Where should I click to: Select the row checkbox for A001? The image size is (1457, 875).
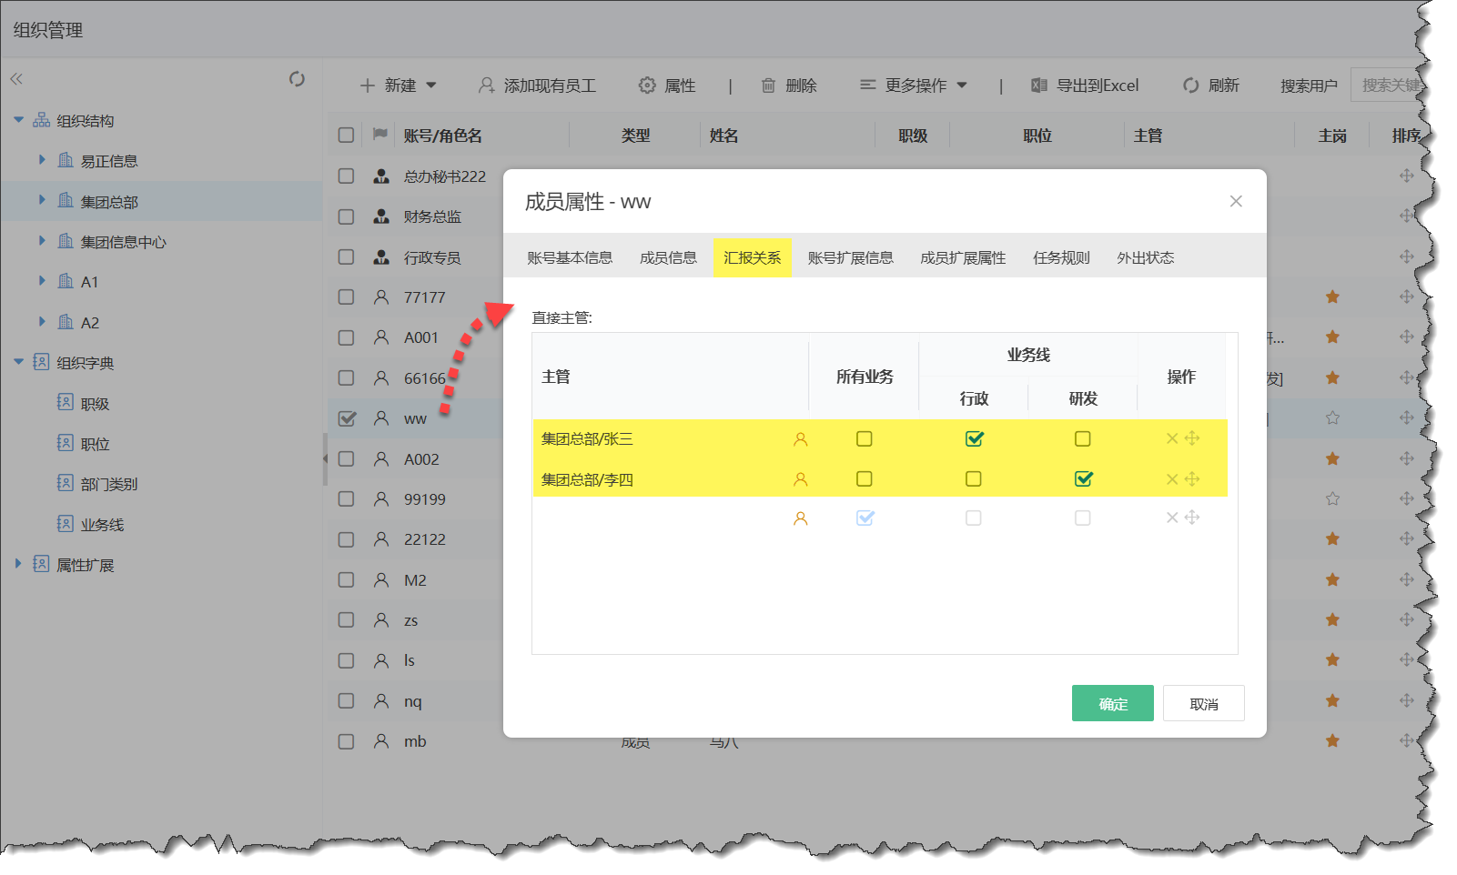[x=346, y=337]
